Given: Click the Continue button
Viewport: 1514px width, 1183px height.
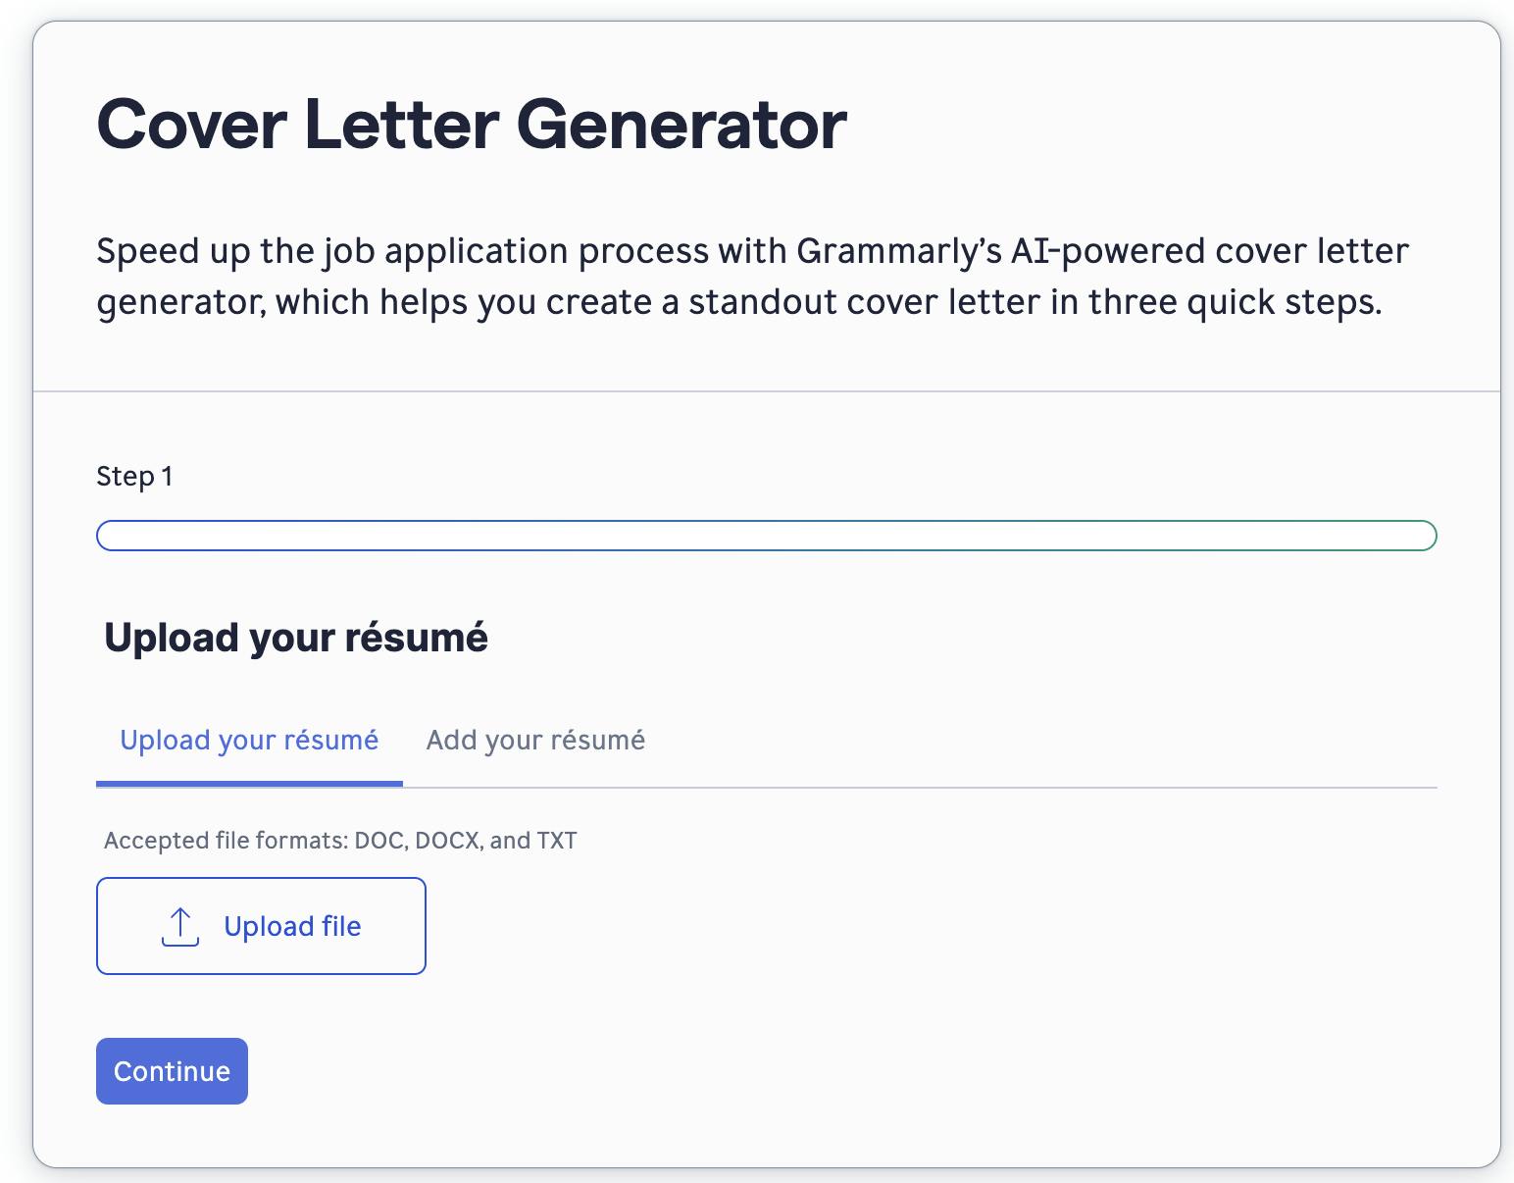Looking at the screenshot, I should pos(172,1071).
